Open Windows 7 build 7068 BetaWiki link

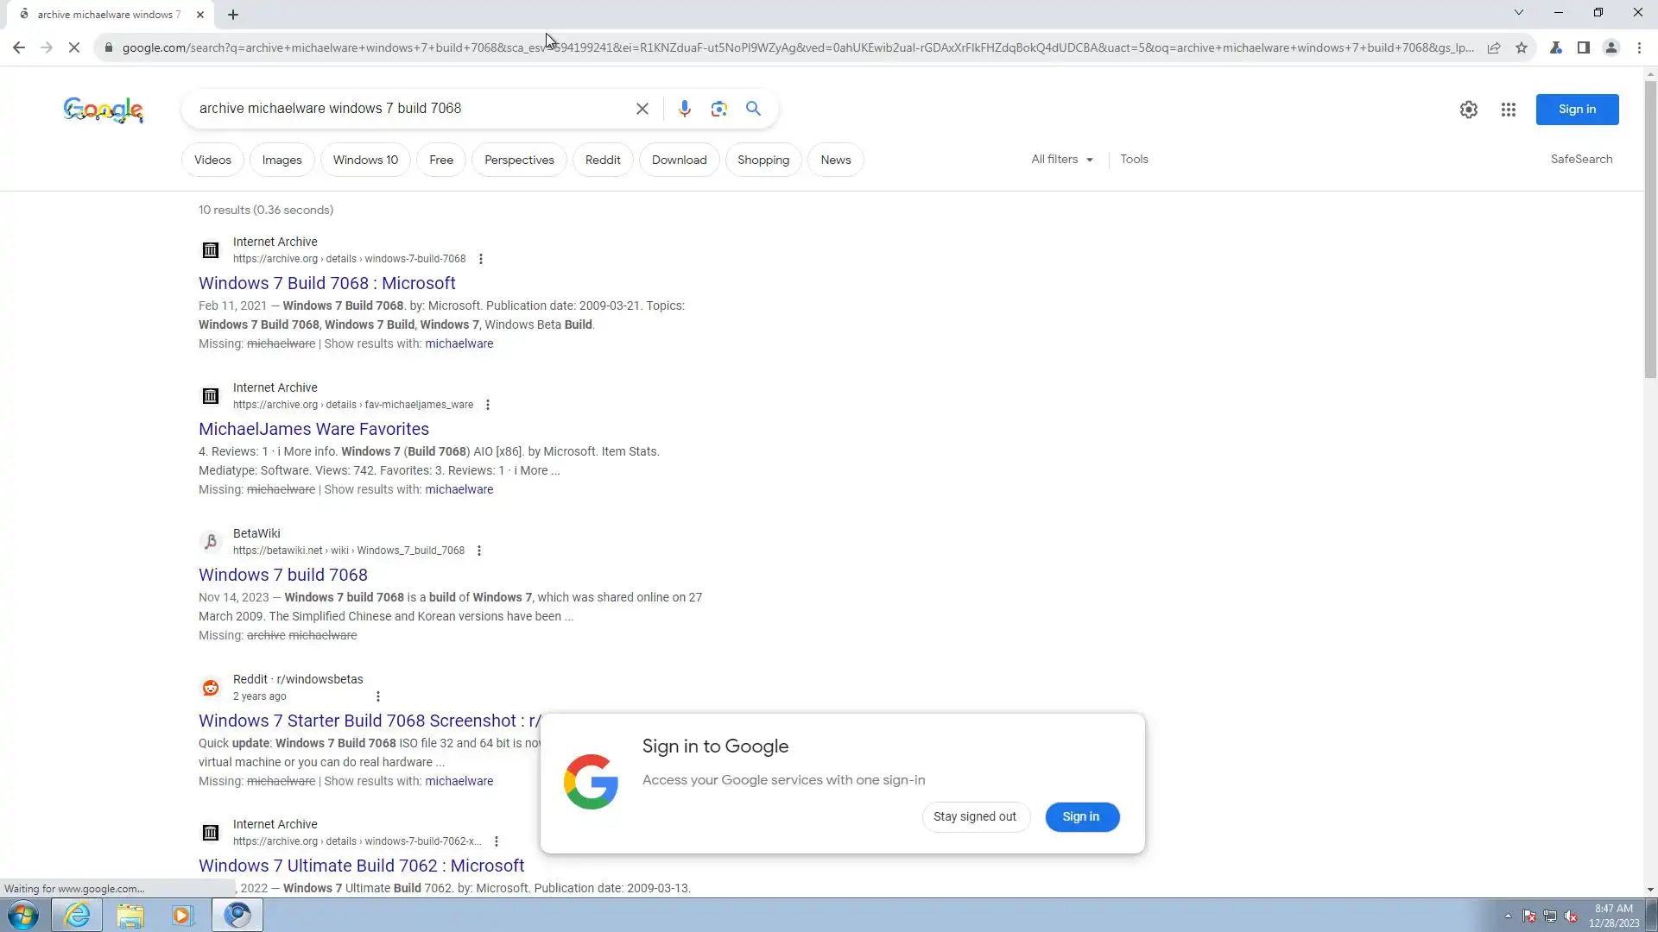tap(282, 575)
